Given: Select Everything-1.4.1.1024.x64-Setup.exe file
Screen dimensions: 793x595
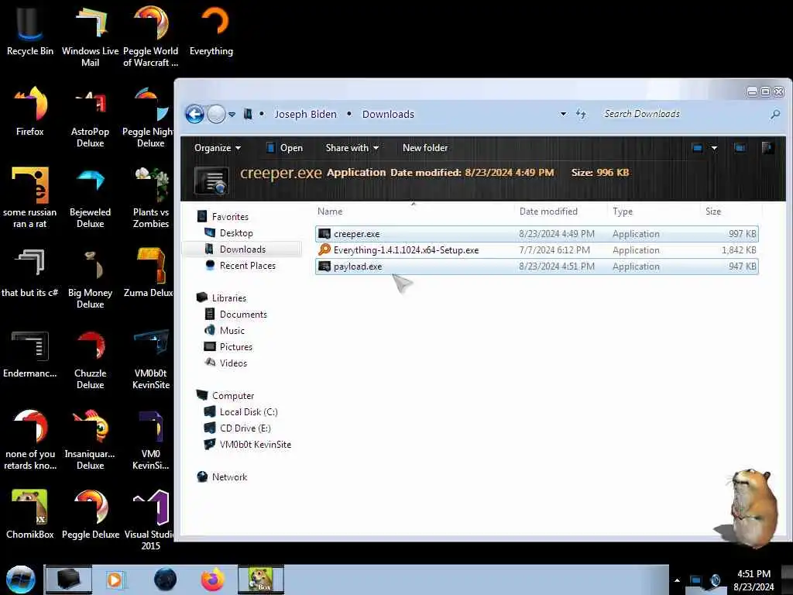Looking at the screenshot, I should point(537,250).
